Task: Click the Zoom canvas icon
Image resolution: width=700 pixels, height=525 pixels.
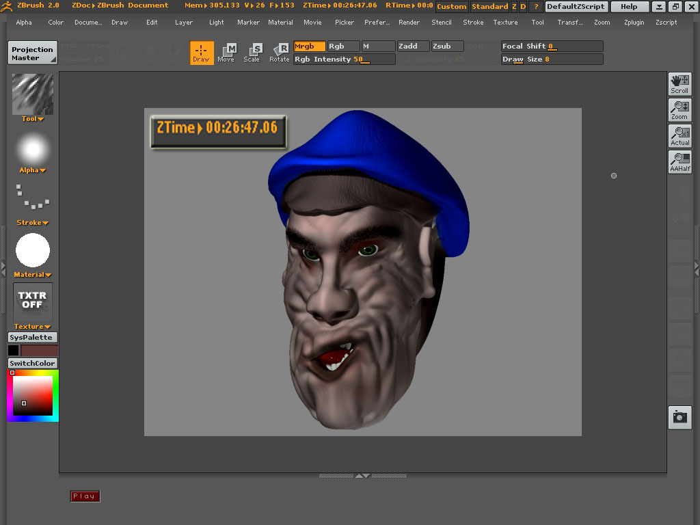Action: pos(679,110)
